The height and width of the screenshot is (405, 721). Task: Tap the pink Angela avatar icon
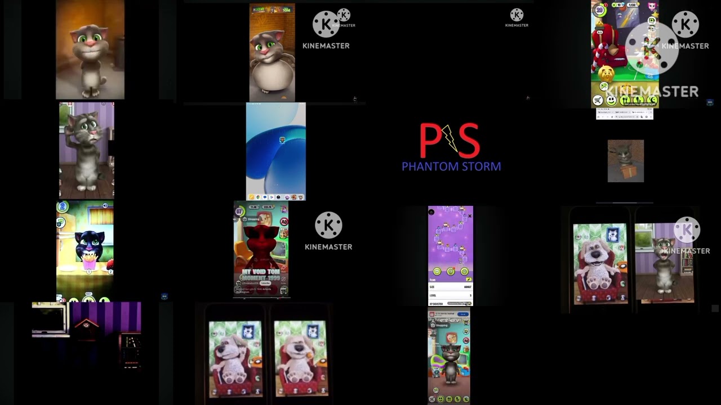652,6
